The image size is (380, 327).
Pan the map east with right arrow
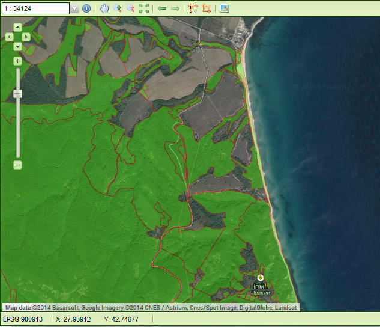(26, 37)
